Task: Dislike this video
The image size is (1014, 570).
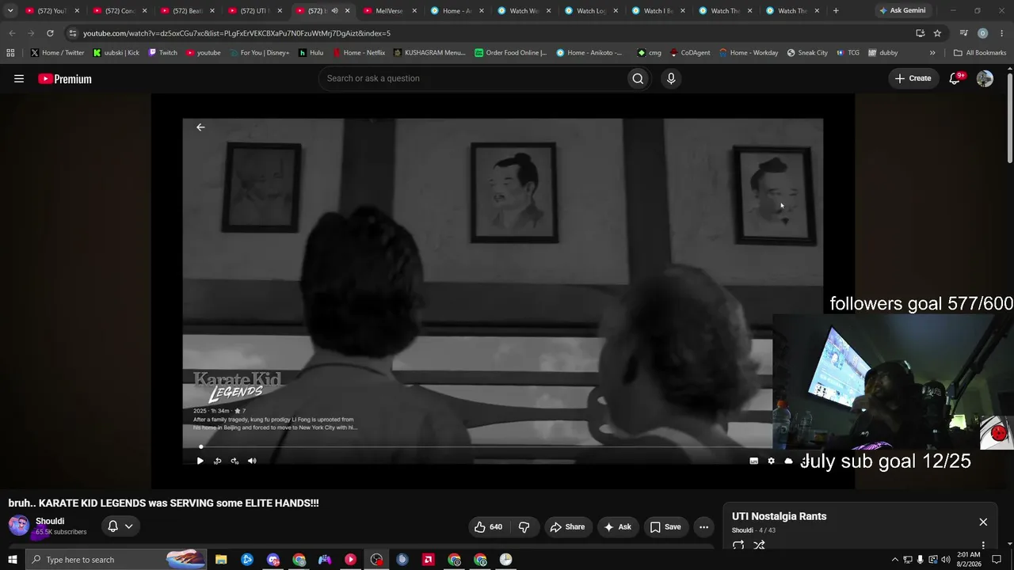Action: click(x=524, y=526)
